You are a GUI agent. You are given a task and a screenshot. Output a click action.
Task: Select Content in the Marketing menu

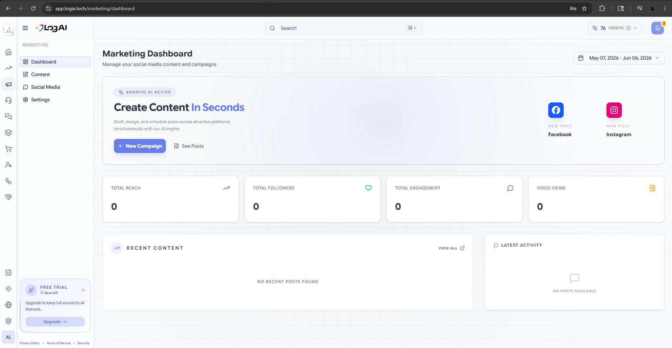[x=55, y=74]
